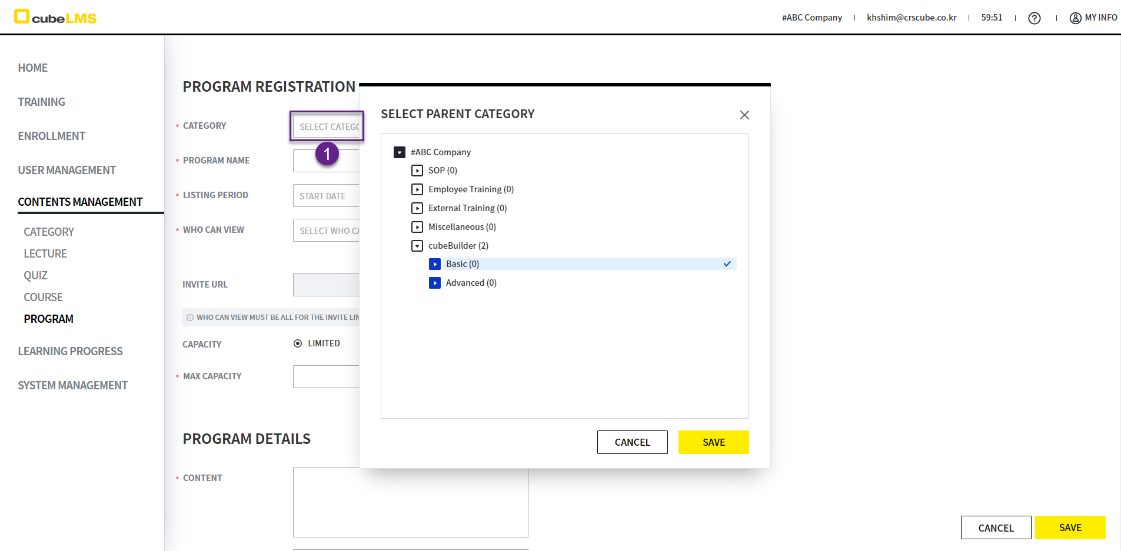Expand the Miscellaneous category node
Image resolution: width=1121 pixels, height=551 pixels.
click(x=417, y=227)
